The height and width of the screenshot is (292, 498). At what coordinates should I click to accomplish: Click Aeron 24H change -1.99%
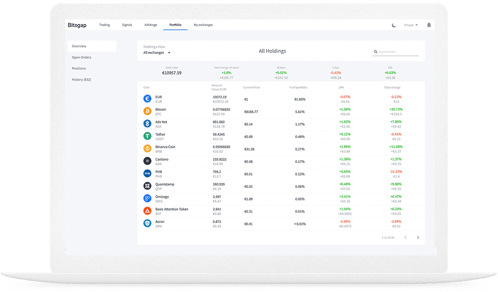tap(345, 222)
